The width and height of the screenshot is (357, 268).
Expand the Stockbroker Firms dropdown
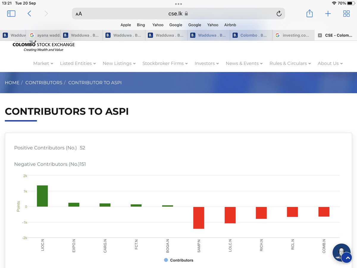click(x=165, y=63)
